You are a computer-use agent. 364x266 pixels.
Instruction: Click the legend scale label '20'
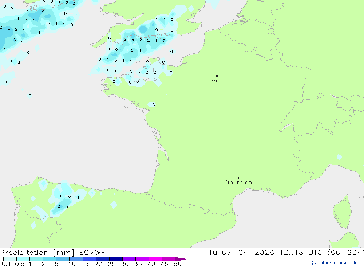coord(98,264)
